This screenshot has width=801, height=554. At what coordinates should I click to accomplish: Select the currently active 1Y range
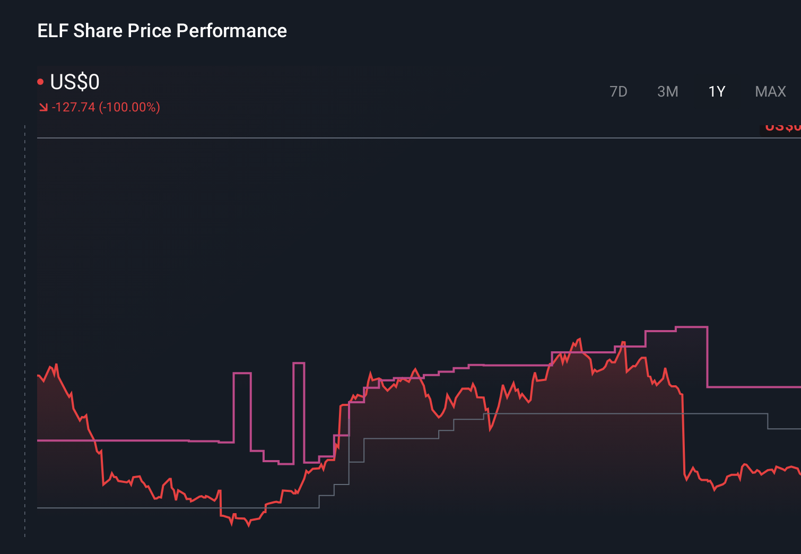[716, 91]
